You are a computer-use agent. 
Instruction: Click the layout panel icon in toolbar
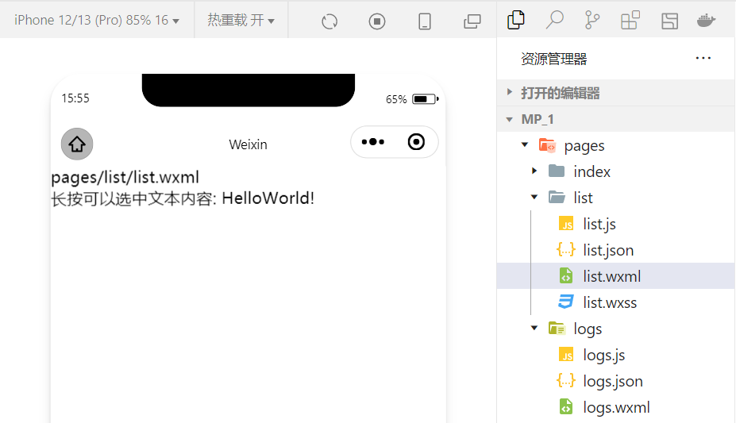[x=669, y=21]
